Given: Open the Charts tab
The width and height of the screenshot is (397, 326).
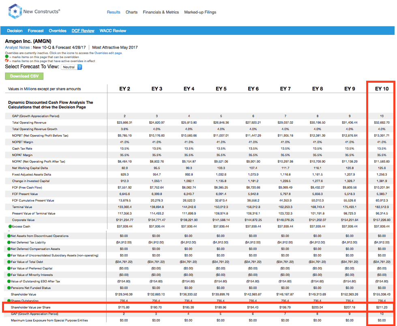Looking at the screenshot, I should [132, 12].
